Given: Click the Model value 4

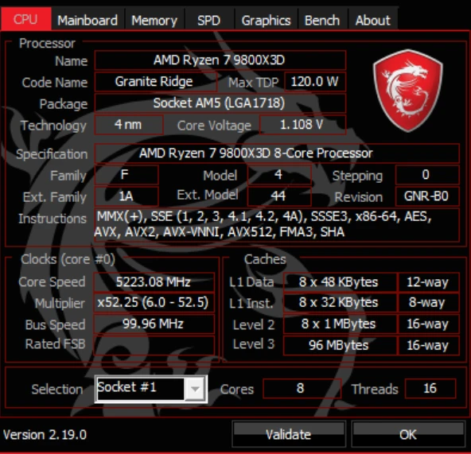Looking at the screenshot, I should pyautogui.click(x=279, y=175).
